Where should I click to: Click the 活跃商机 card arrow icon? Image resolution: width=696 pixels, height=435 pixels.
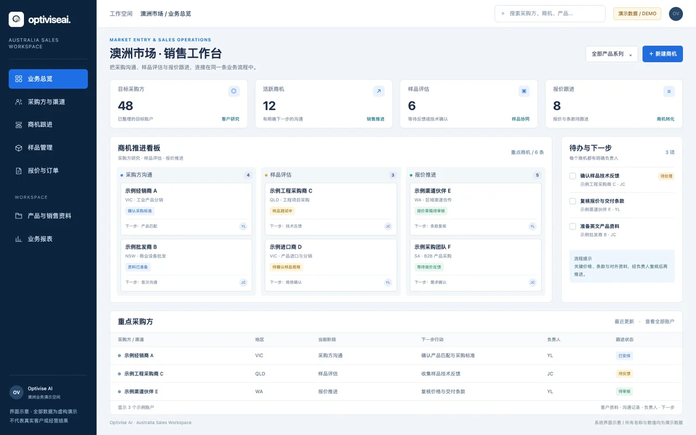[x=379, y=91]
